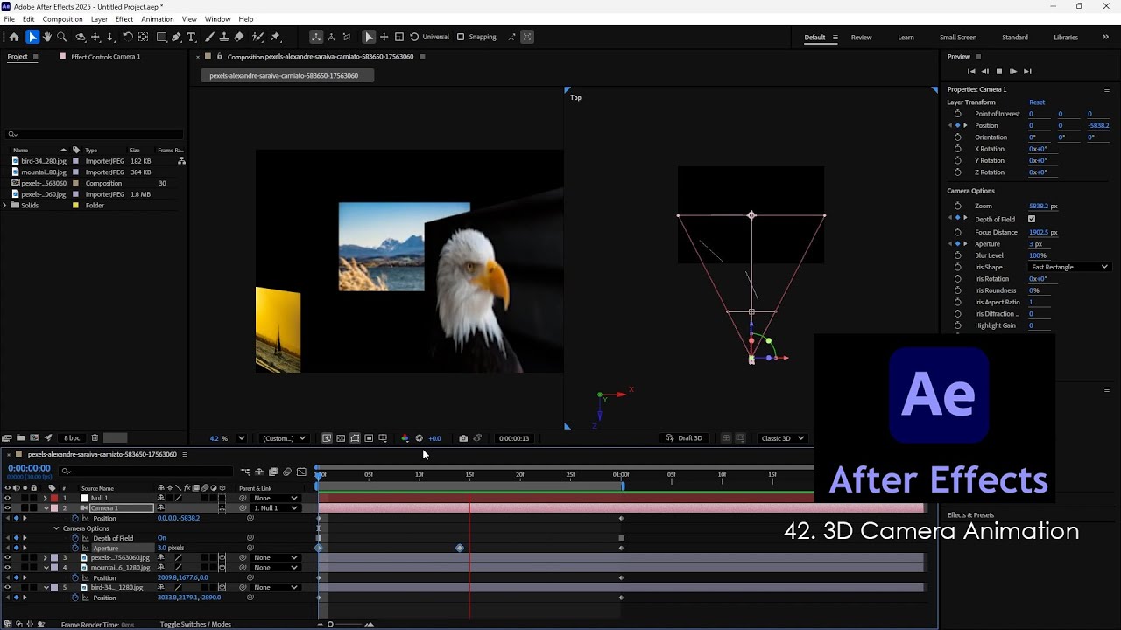Click the Focus Distance value 1902.5
This screenshot has width=1121, height=630.
[x=1039, y=232]
